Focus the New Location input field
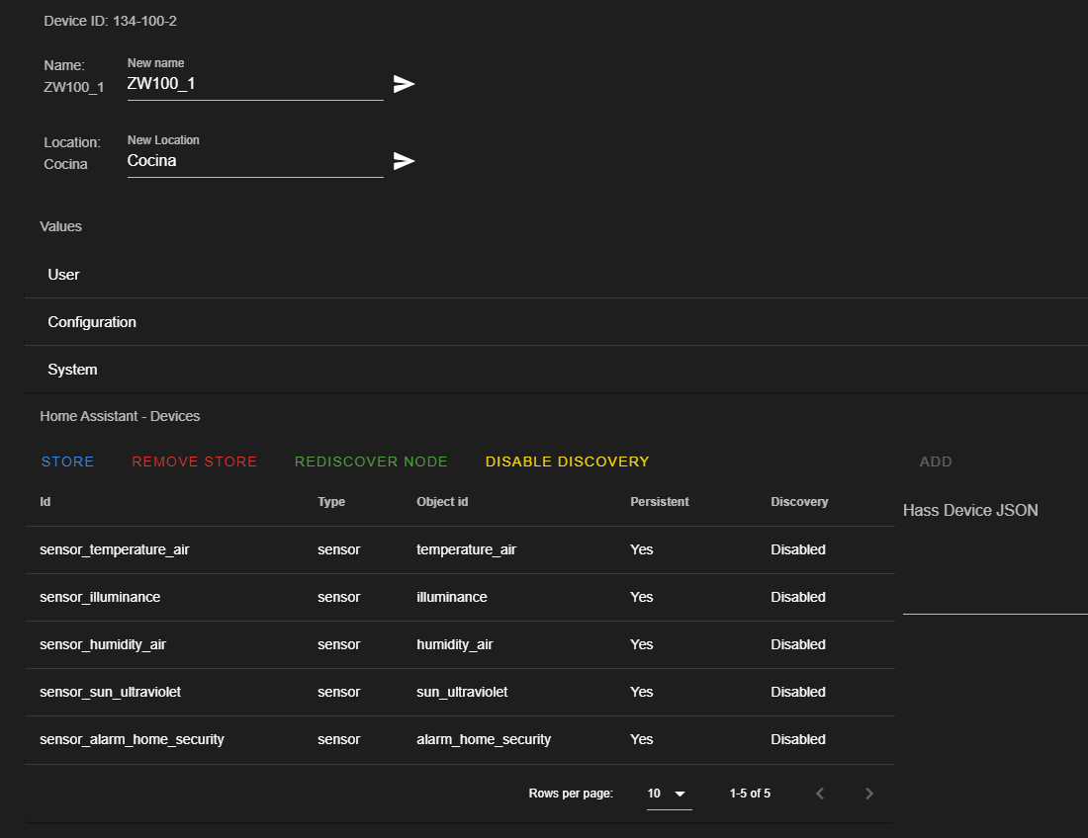 coord(254,161)
